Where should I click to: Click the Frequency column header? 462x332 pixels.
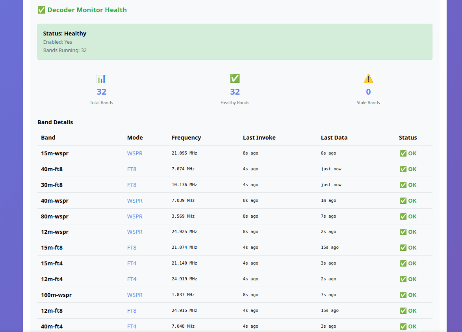coord(186,137)
